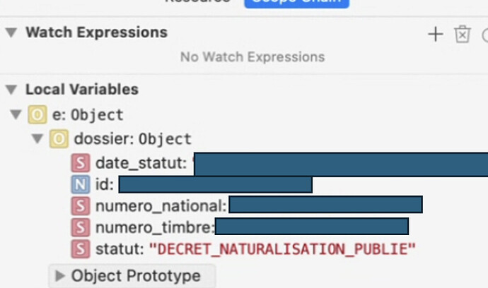488x288 pixels.
Task: Click the string icon beside statut
Action: coord(81,249)
